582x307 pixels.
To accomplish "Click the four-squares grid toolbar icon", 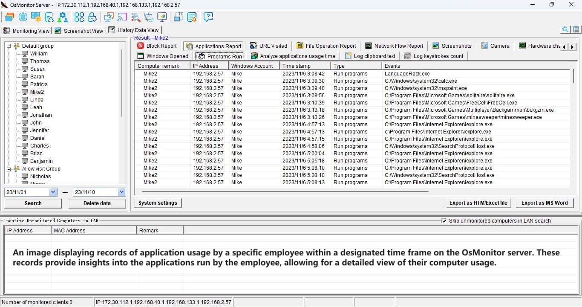I will coord(79,17).
